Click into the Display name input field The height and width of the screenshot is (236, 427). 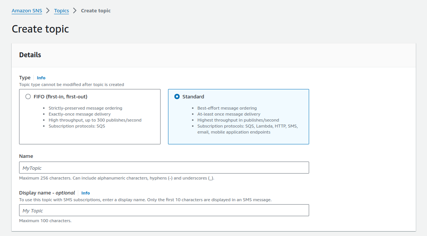pyautogui.click(x=164, y=210)
